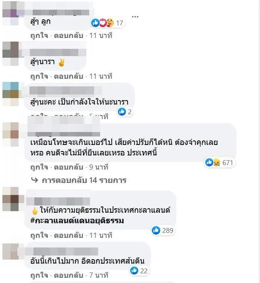This screenshot has width=260, height=283.
Task: Click the like reaction icon with count 2
Action: point(122,112)
